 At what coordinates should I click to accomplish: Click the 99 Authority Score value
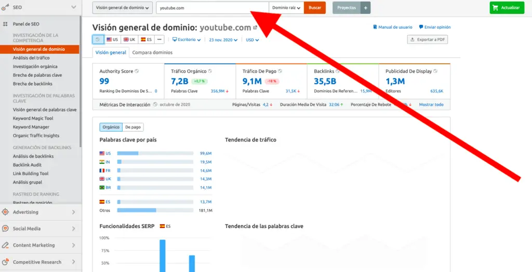click(104, 81)
